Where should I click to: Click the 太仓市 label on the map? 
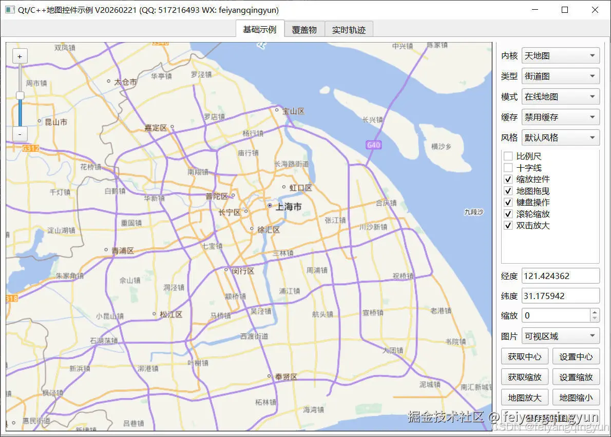(x=125, y=82)
